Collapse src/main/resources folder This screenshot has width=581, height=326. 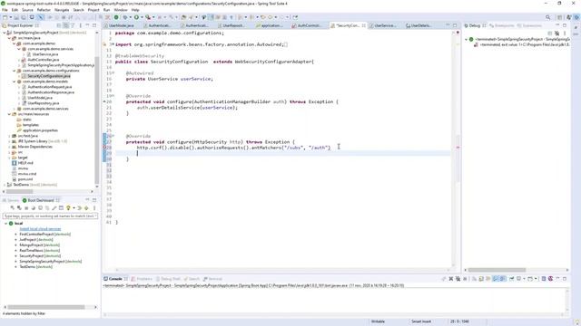pos(9,114)
